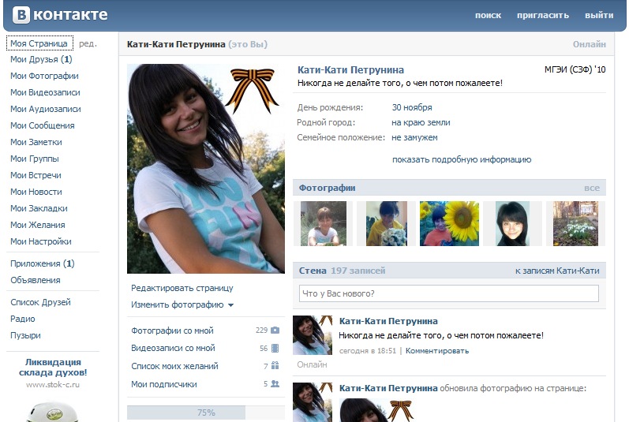This screenshot has width=629, height=422.
Task: Open the sunflower photo thumbnail
Action: coord(449,223)
